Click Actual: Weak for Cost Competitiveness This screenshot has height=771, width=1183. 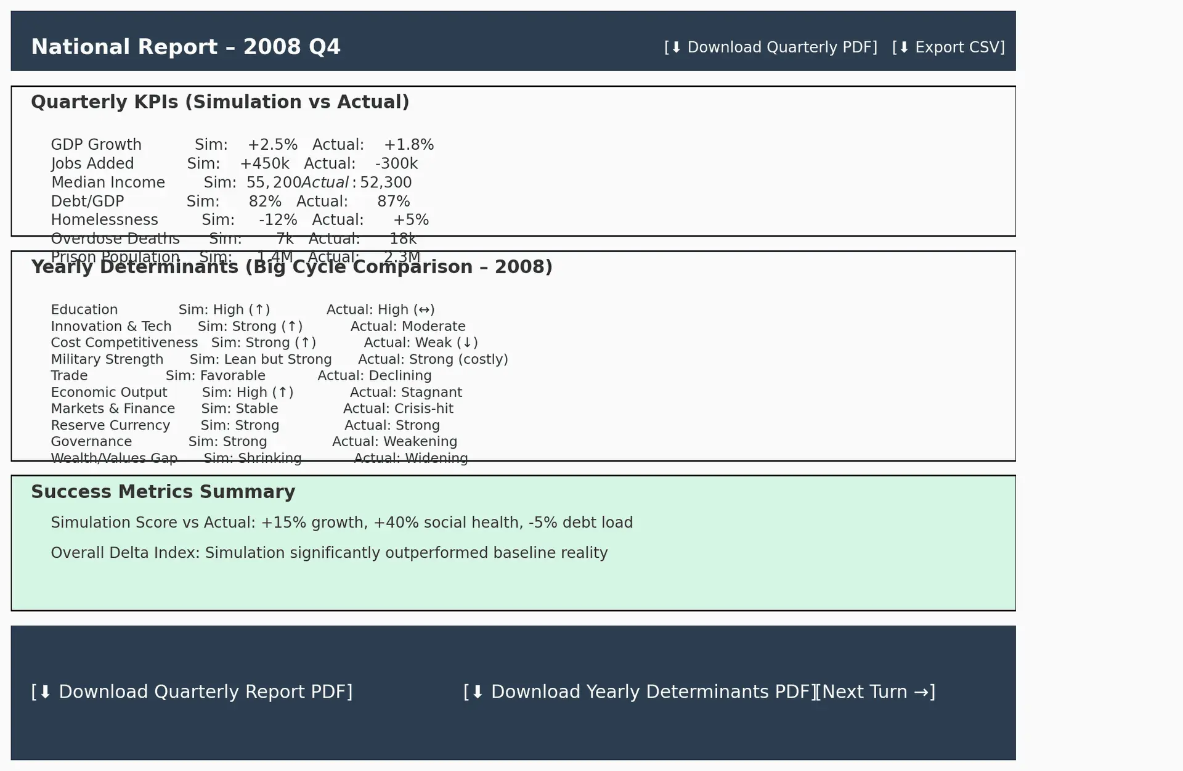tap(421, 343)
